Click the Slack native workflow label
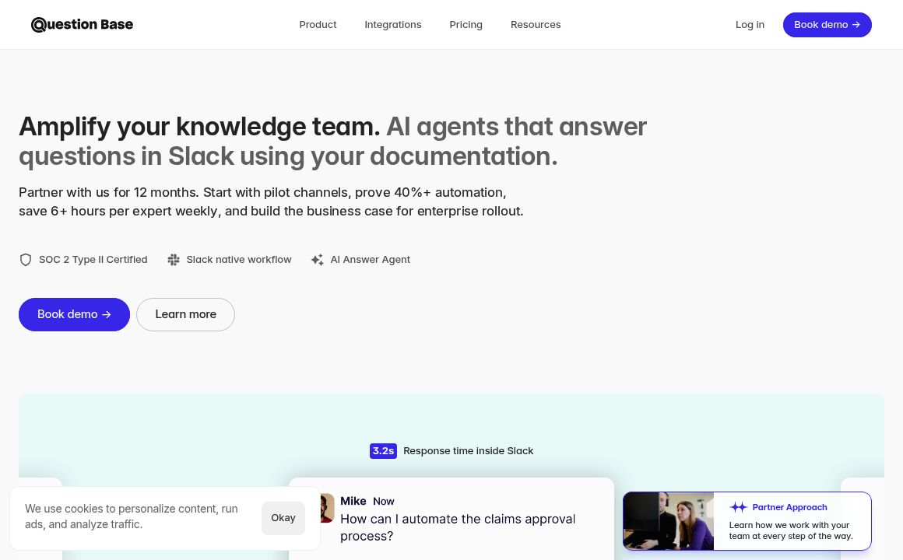 click(x=238, y=260)
